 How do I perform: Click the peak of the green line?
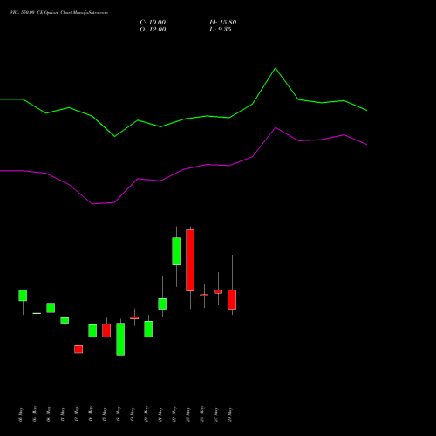click(276, 68)
